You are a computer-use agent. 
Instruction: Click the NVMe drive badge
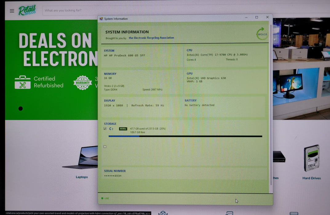(x=123, y=129)
